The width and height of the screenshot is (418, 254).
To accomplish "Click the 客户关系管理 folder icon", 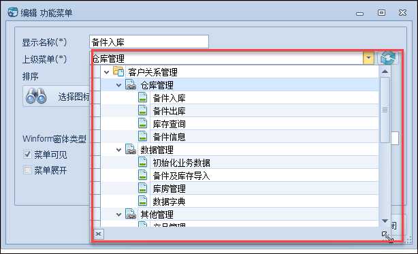I will click(118, 72).
